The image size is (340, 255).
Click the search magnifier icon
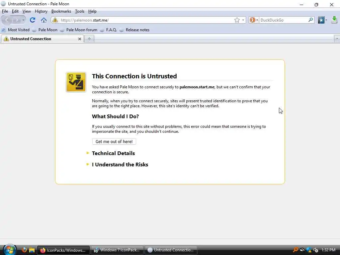pyautogui.click(x=310, y=20)
